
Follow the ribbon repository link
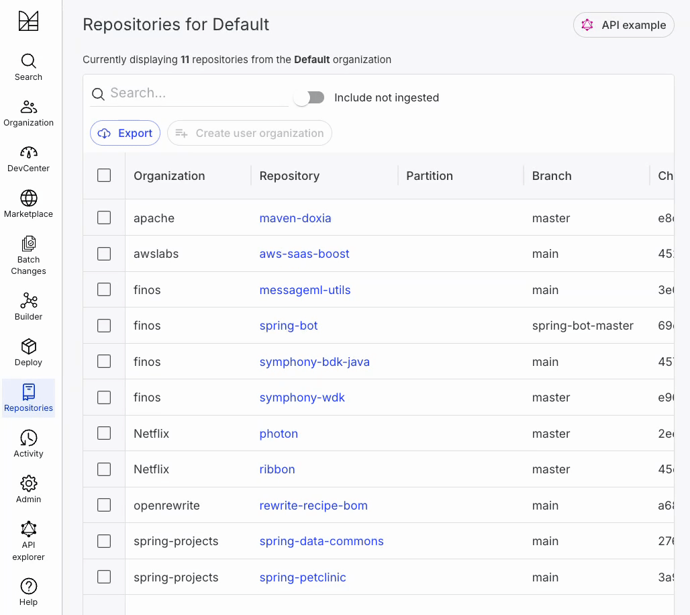[x=277, y=469]
